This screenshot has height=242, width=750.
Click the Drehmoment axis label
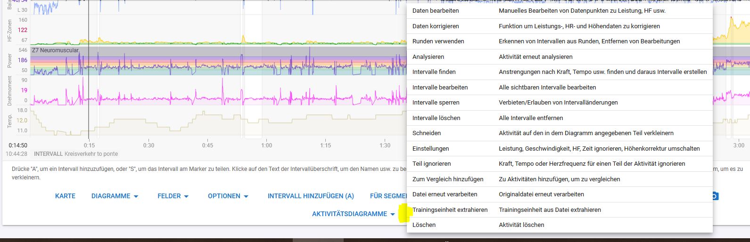[x=10, y=91]
